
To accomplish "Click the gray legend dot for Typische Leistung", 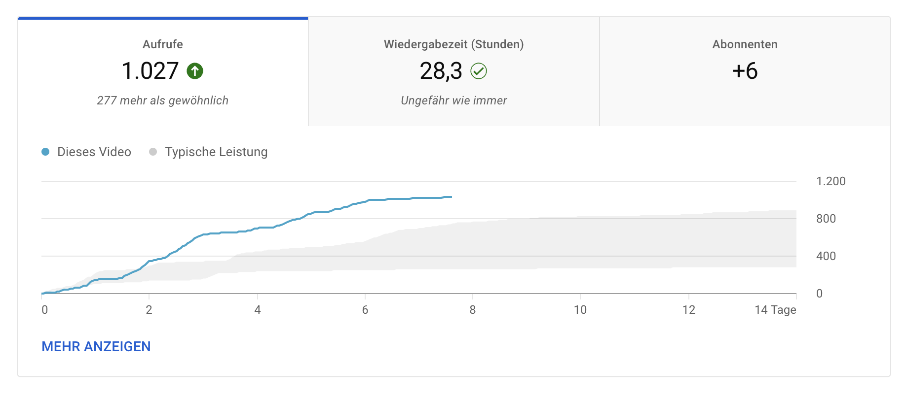I will pos(153,152).
